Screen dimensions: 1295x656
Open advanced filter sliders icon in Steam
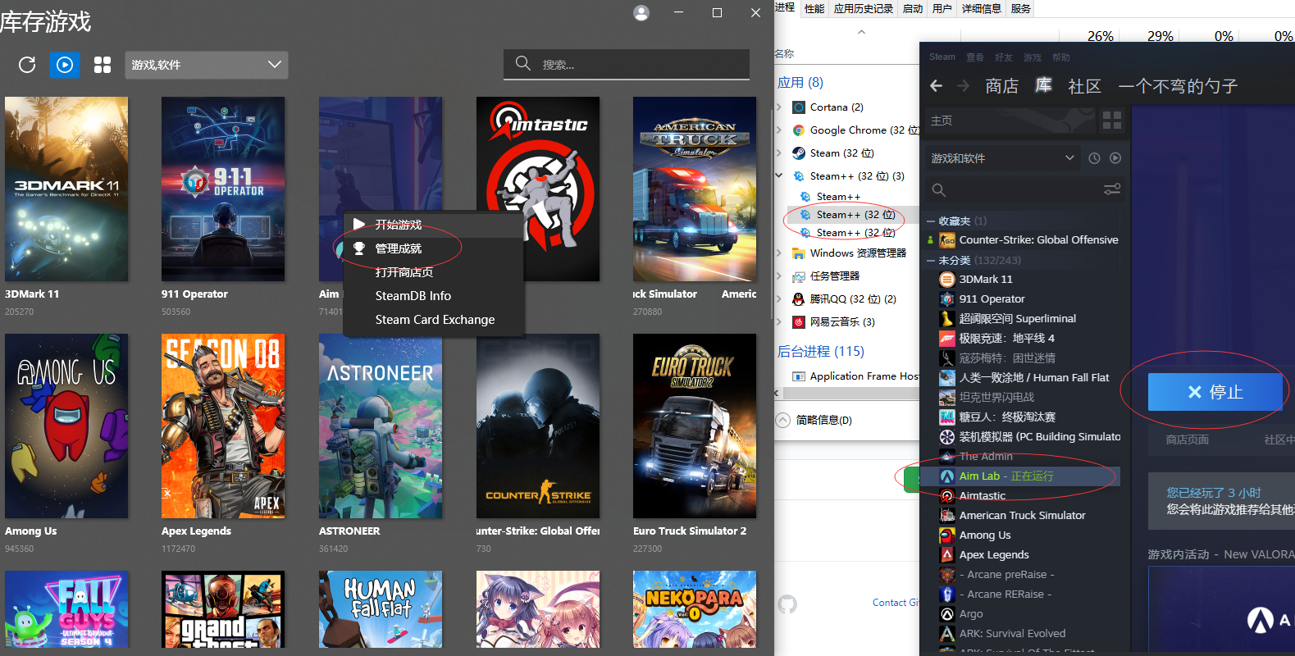click(1112, 189)
